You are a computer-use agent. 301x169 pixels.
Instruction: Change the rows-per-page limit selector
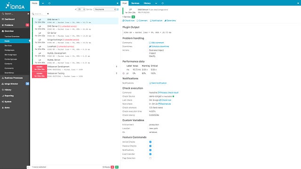point(81,9)
